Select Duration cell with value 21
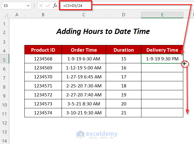 pyautogui.click(x=123, y=113)
